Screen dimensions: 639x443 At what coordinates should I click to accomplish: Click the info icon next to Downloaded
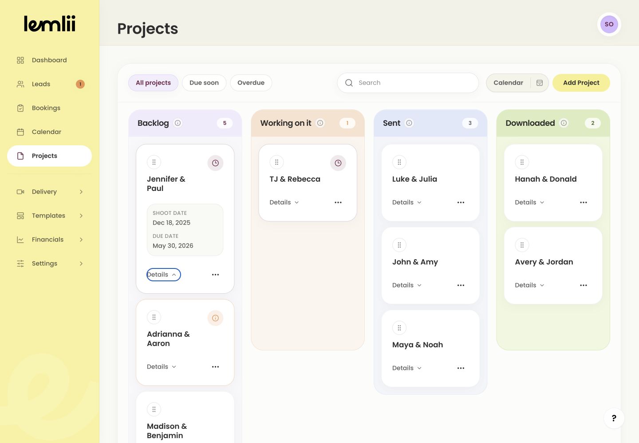click(x=564, y=123)
